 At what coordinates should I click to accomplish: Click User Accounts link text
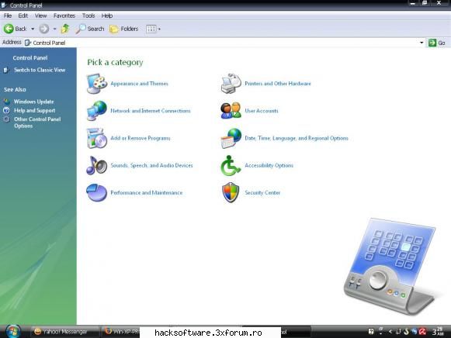coord(262,111)
